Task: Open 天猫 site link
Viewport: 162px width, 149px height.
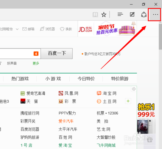Action: [32, 102]
